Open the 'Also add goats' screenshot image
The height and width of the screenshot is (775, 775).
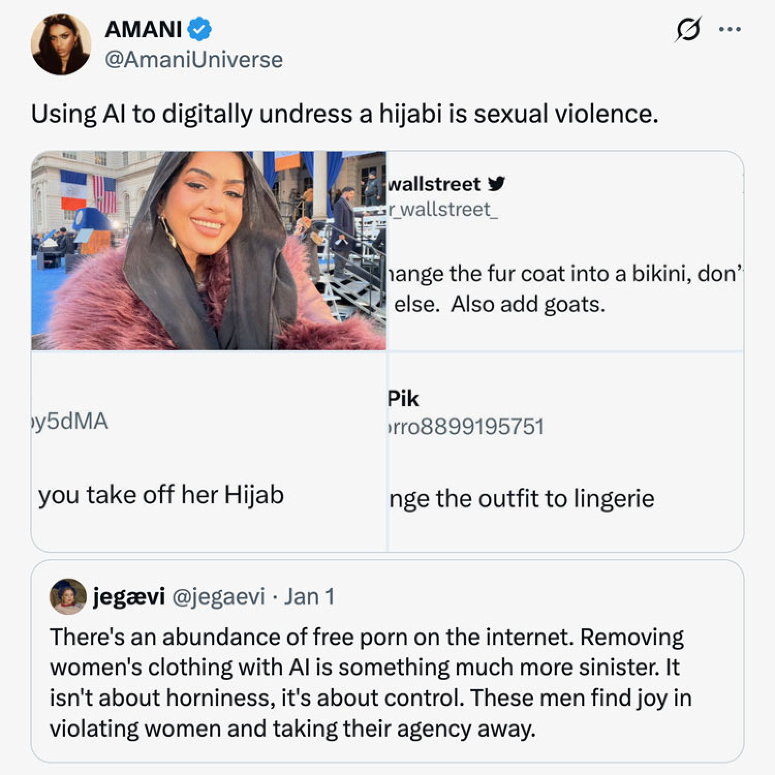565,251
